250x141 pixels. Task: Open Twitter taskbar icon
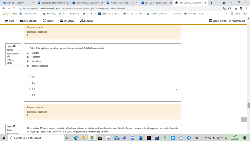pyautogui.click(x=173, y=138)
